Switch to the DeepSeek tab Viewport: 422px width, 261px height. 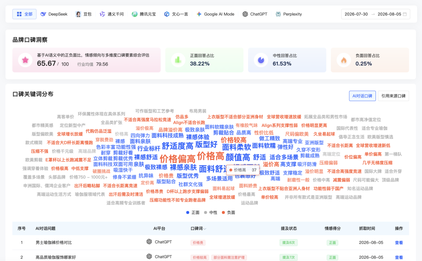pos(54,14)
